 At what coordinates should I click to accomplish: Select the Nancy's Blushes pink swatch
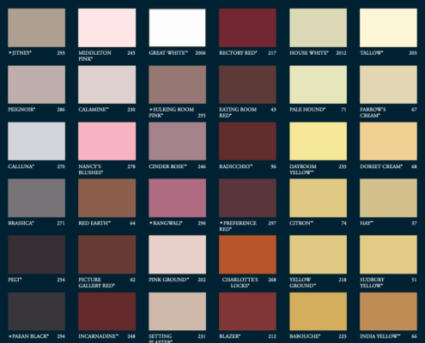tap(107, 141)
